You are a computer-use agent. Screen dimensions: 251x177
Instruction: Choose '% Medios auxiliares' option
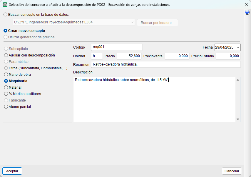coord(6,94)
